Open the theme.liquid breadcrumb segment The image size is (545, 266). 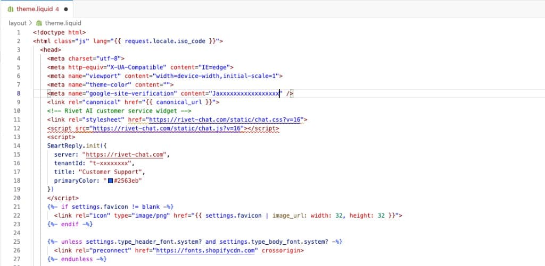pos(63,23)
